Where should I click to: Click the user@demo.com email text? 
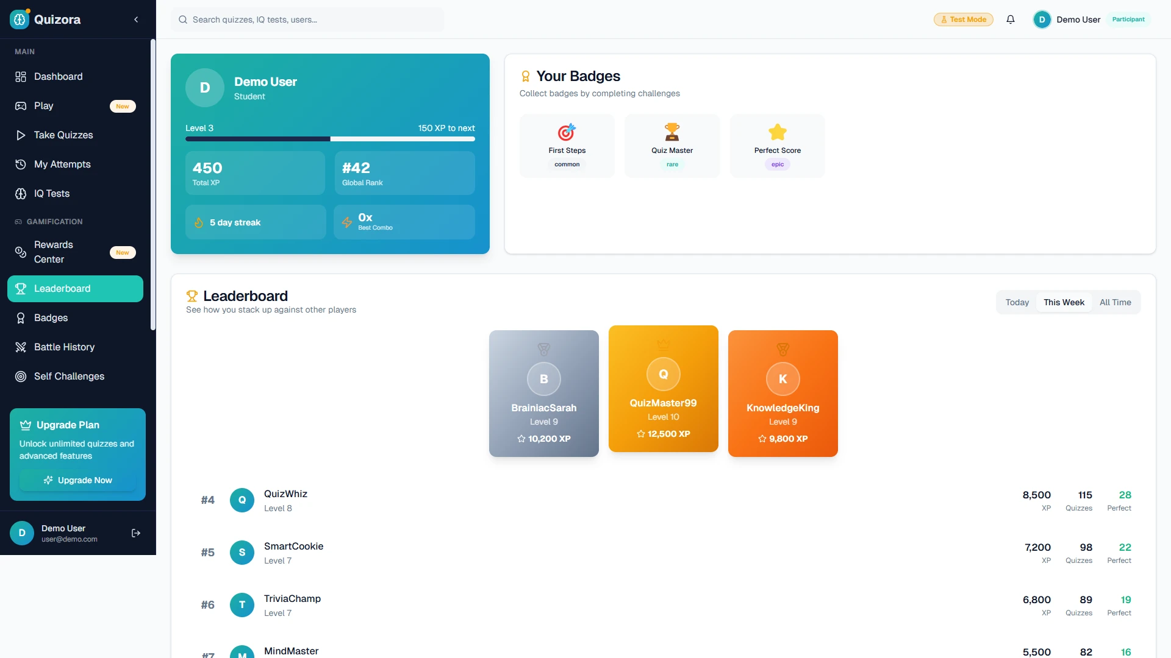point(70,539)
